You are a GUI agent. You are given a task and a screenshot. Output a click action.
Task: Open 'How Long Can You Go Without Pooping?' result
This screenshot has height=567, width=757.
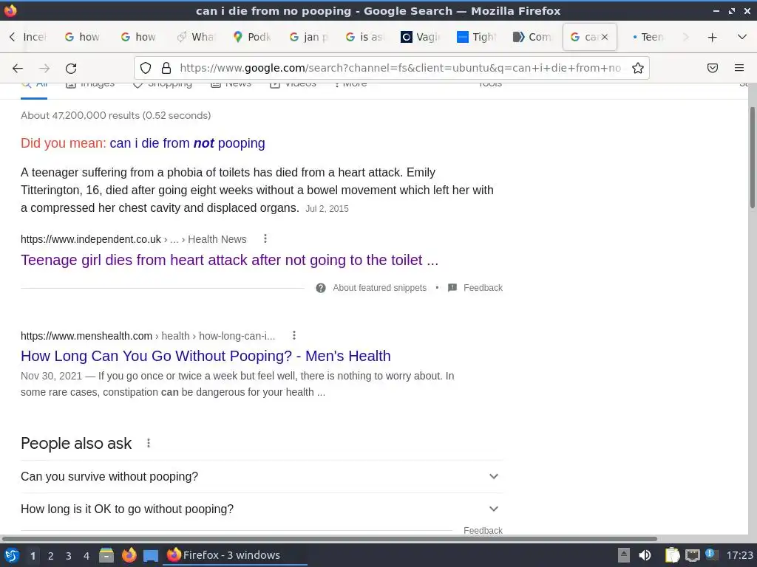[x=206, y=356]
